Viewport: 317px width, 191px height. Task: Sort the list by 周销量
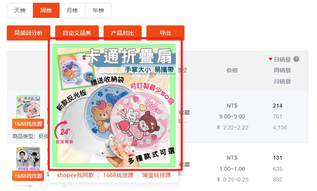[x=282, y=70]
